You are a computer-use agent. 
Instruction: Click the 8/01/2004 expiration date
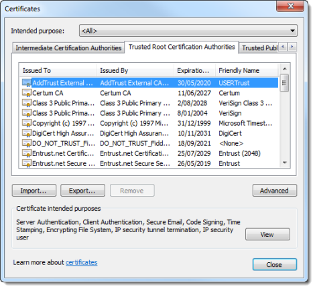coord(192,113)
